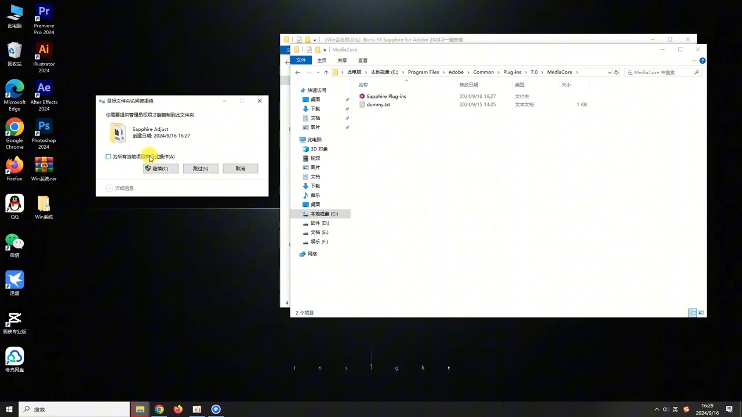Select the 夸克网盘 desktop icon

[14, 360]
